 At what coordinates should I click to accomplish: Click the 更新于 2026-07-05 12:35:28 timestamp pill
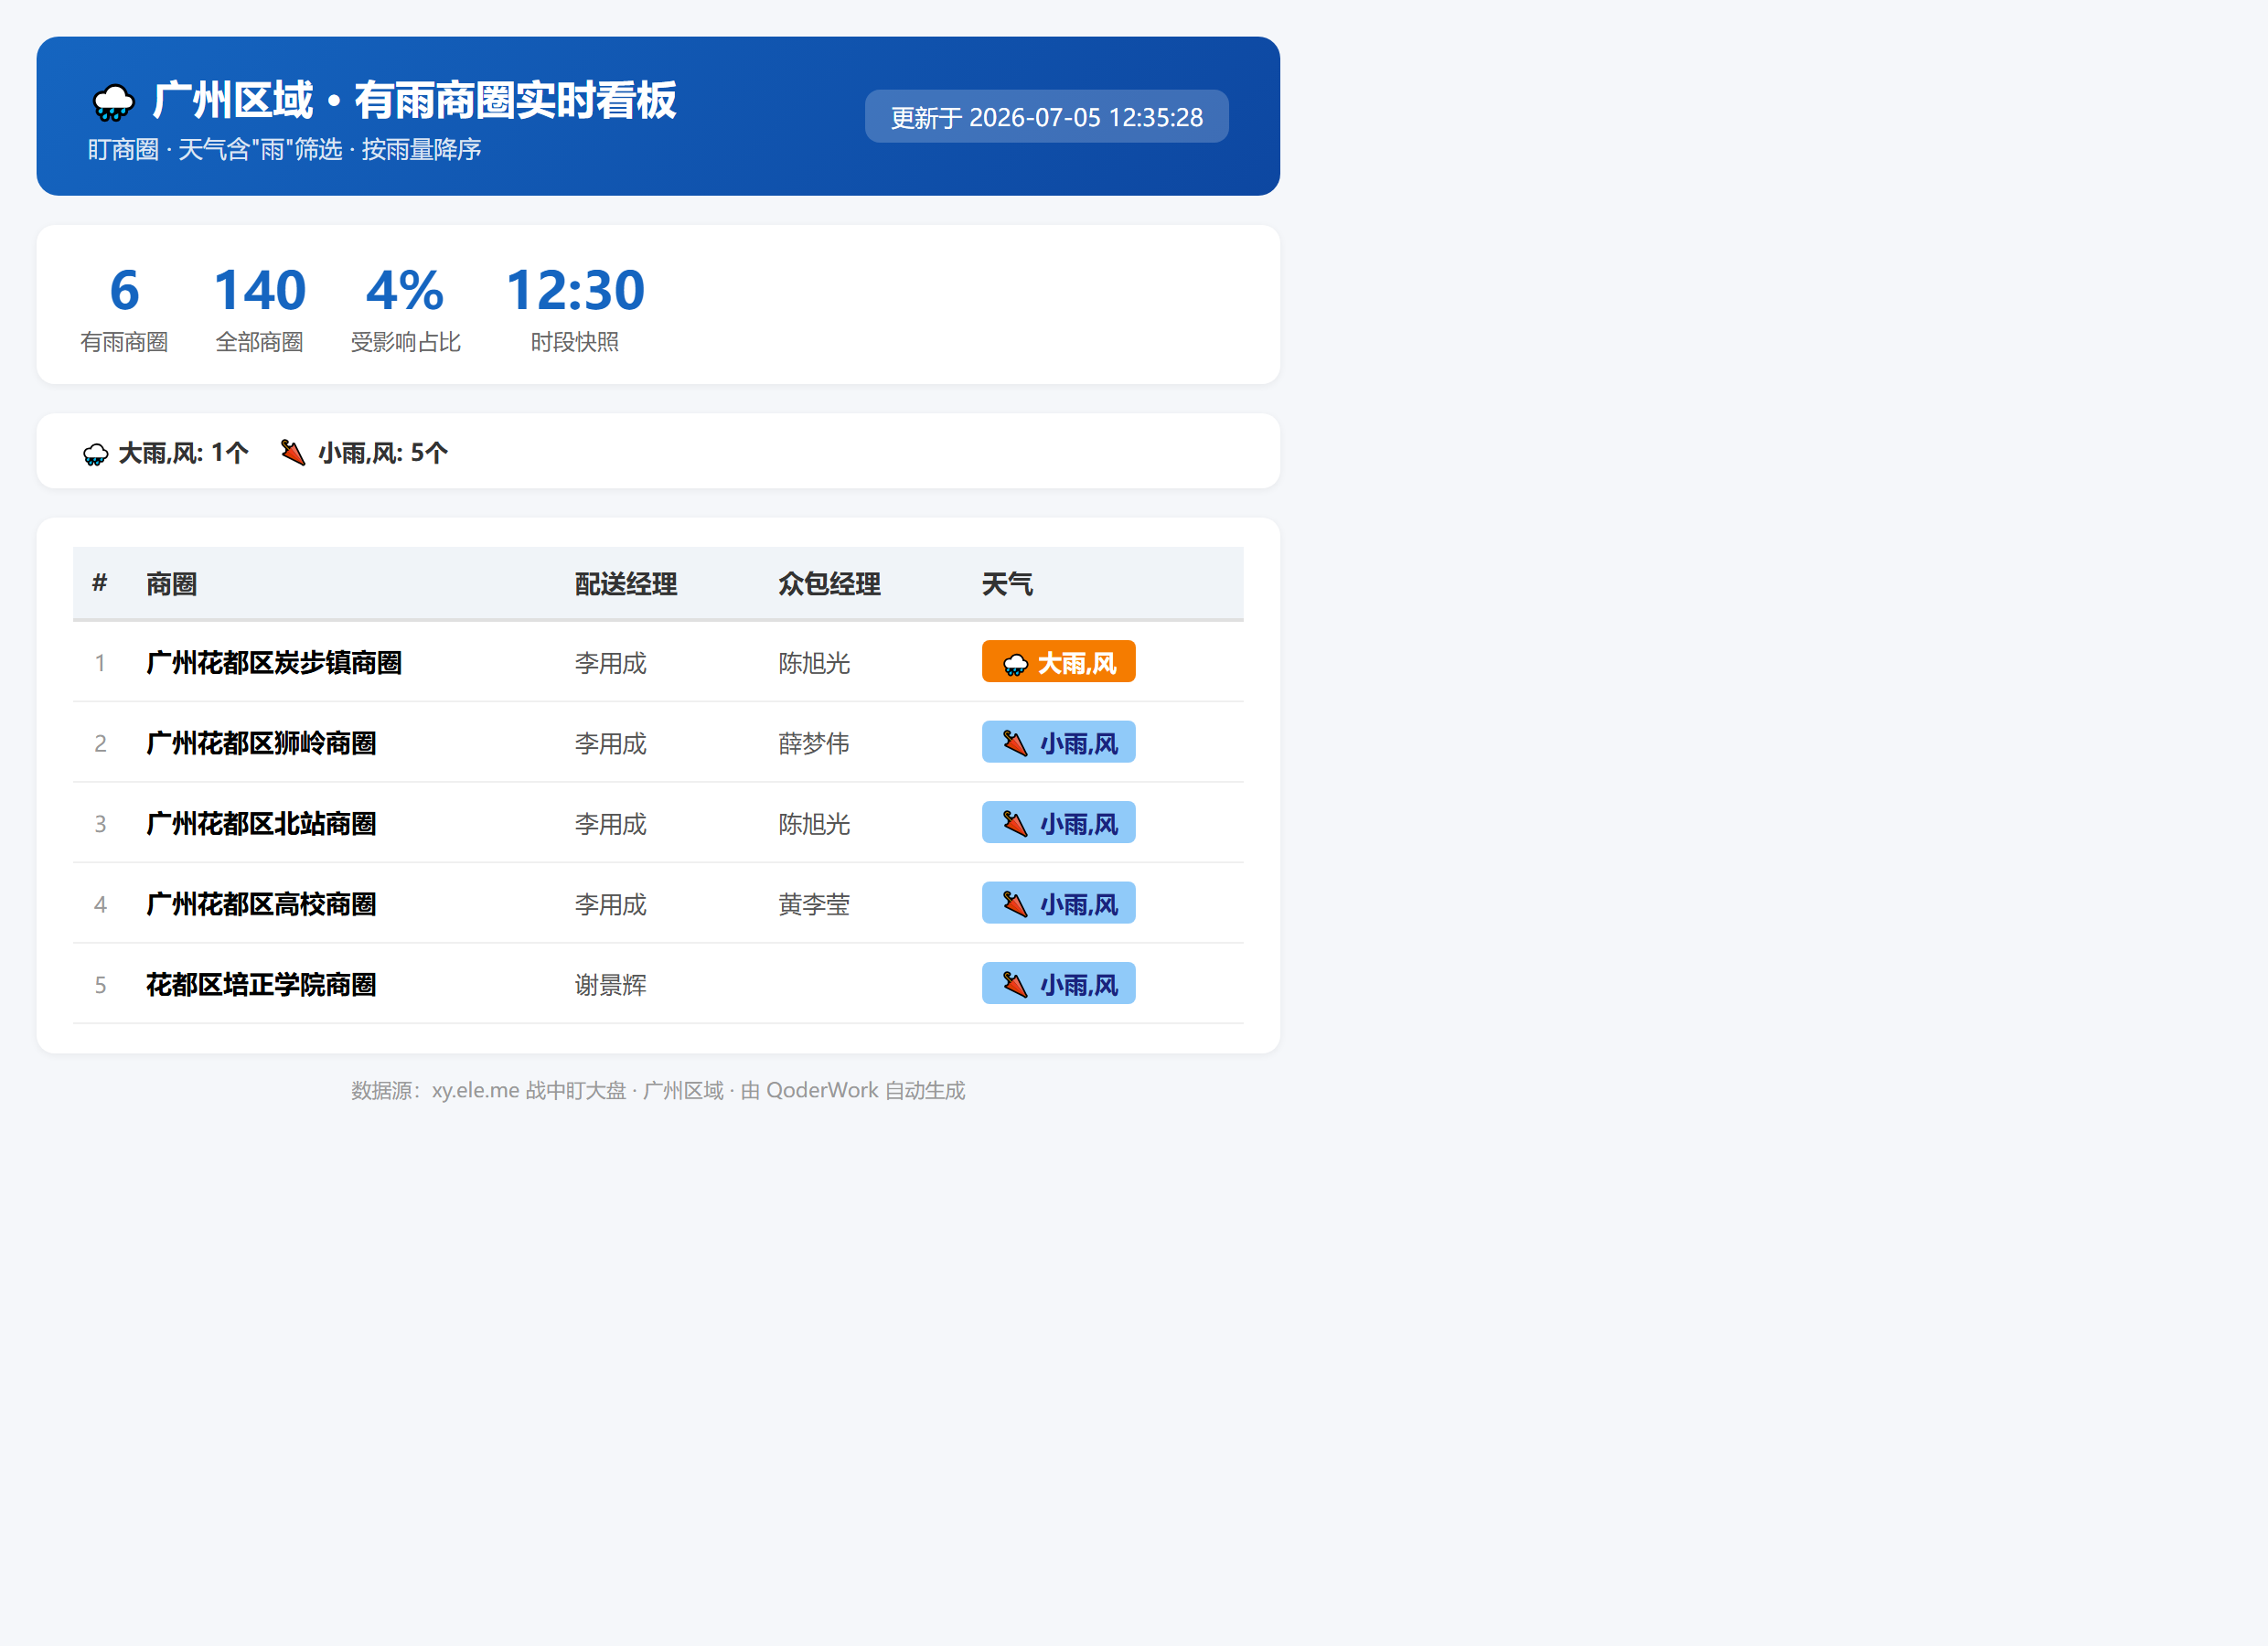1046,117
